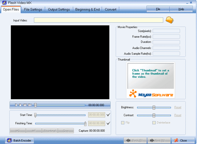Click the Brightness slider handle

[154, 107]
